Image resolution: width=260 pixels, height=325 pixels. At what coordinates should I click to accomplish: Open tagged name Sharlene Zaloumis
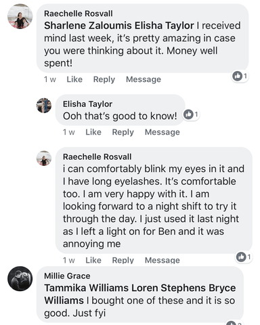tap(88, 26)
